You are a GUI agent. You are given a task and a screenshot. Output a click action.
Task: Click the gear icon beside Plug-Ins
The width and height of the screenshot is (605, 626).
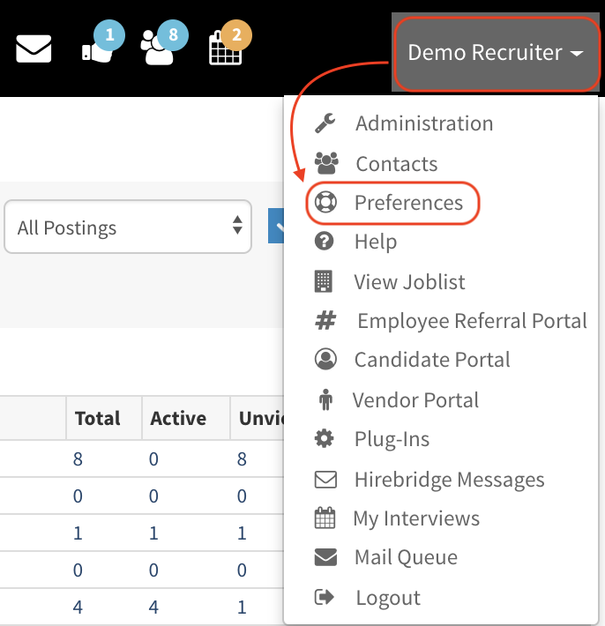click(x=325, y=439)
